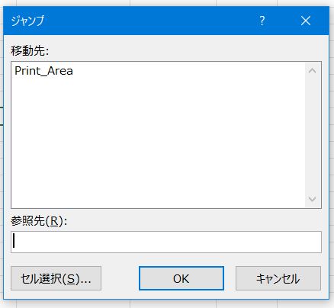This screenshot has height=308, width=334.
Task: Click spreadsheet cell visible above the dialog
Action: (173, 3)
